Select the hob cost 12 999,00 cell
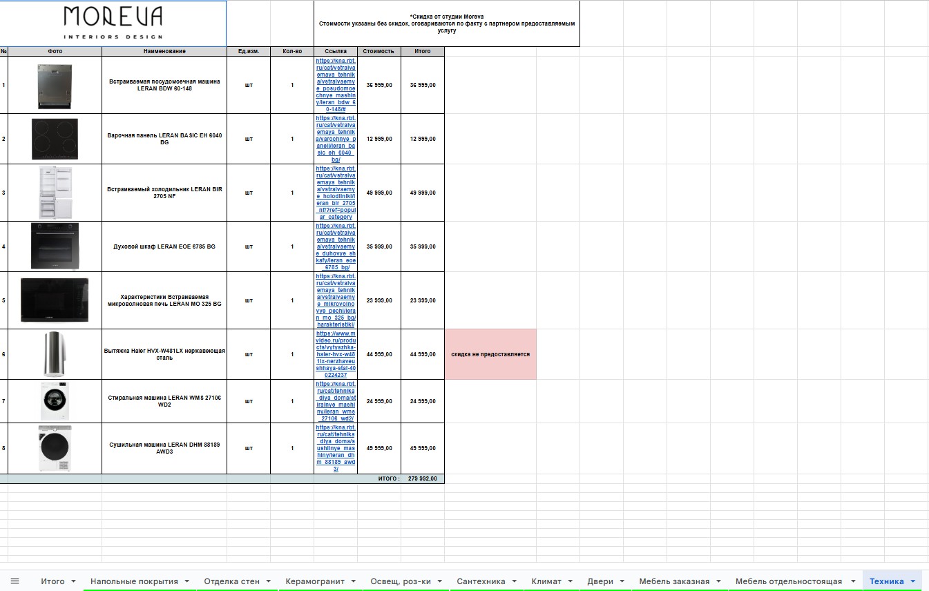This screenshot has width=929, height=591. click(379, 139)
